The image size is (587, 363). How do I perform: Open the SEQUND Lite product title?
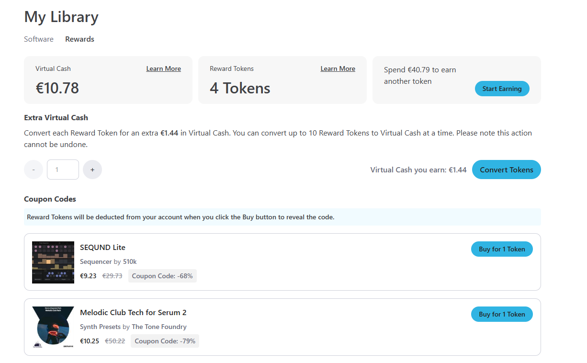102,247
